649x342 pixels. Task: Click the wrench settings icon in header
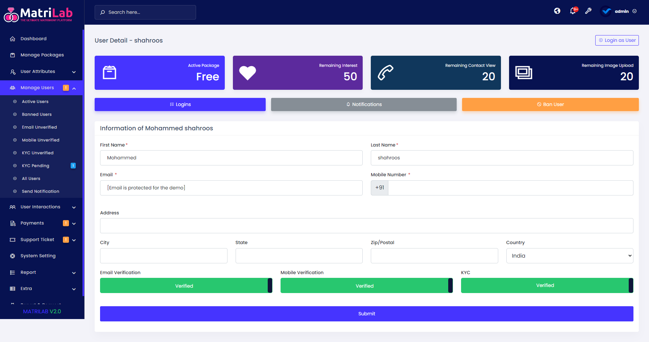tap(588, 11)
